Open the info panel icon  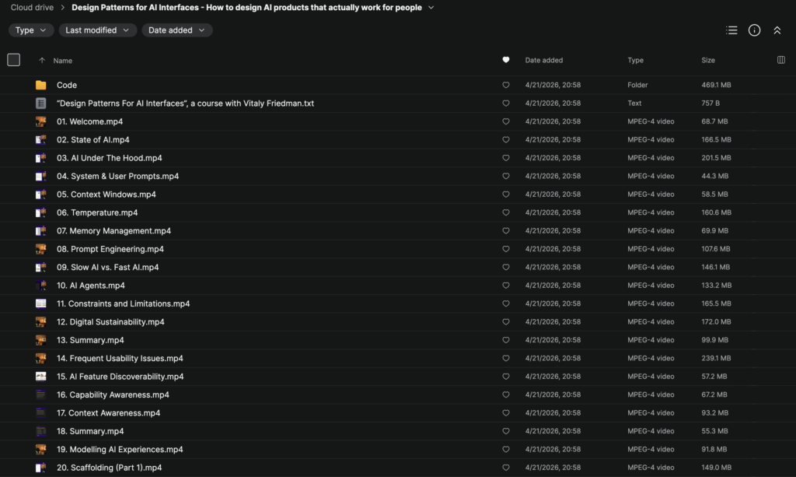[x=754, y=30]
